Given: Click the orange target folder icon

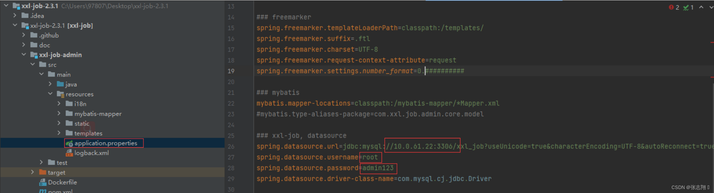Looking at the screenshot, I should [x=43, y=172].
